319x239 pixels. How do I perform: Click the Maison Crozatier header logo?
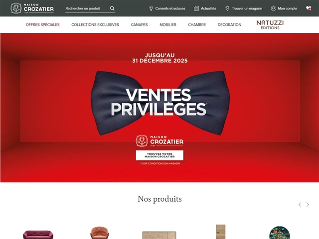click(32, 8)
